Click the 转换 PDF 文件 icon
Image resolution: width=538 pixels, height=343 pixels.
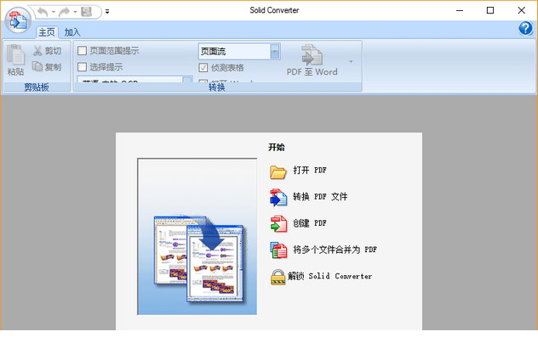[278, 198]
